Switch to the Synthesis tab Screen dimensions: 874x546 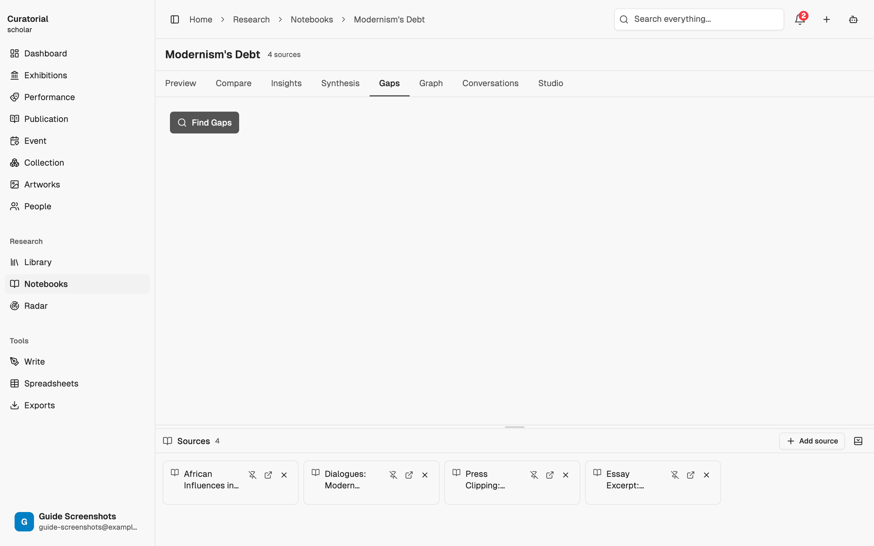click(340, 83)
